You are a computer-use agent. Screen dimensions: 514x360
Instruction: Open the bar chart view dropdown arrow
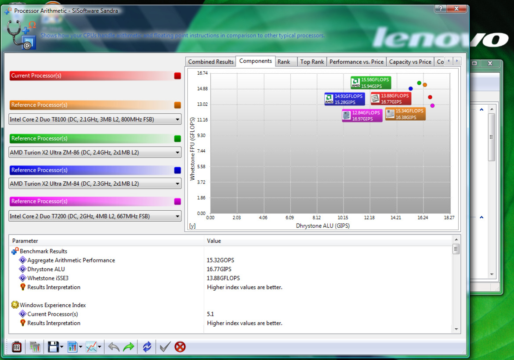[x=81, y=347]
